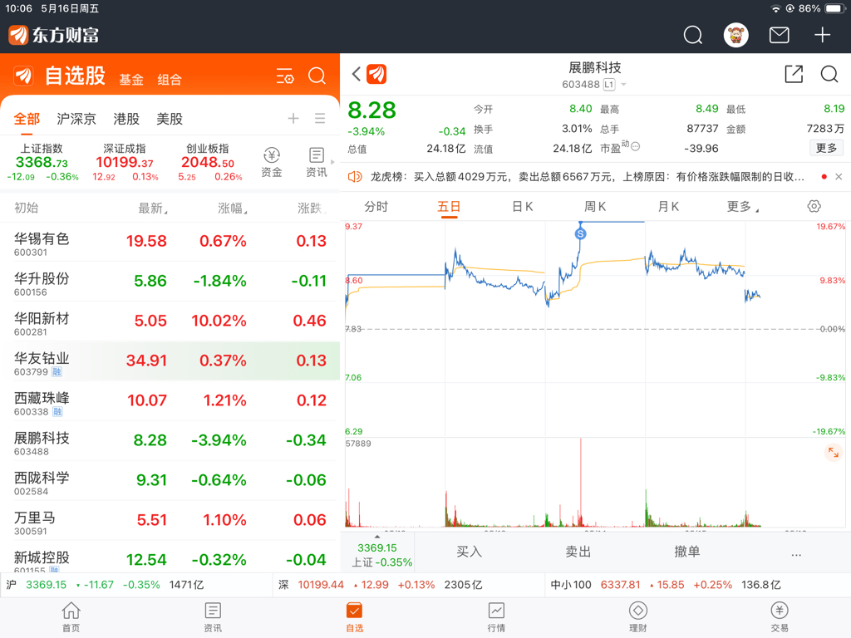Switch to 美股 tab

click(x=170, y=119)
